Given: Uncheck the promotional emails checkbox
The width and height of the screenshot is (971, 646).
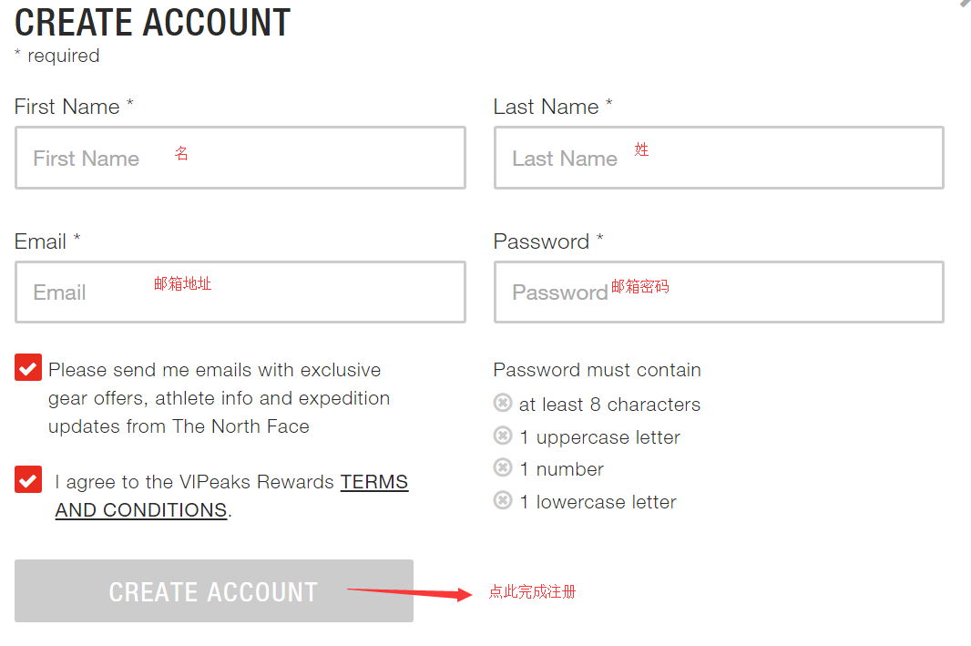Looking at the screenshot, I should 28,368.
